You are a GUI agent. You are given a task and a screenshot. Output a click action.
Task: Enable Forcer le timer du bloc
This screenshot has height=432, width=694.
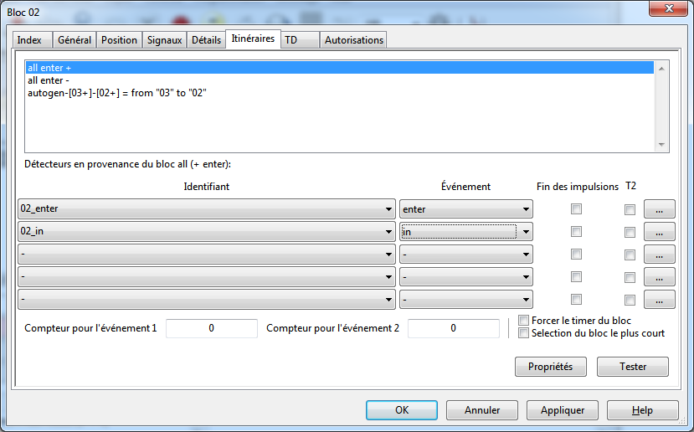click(524, 321)
